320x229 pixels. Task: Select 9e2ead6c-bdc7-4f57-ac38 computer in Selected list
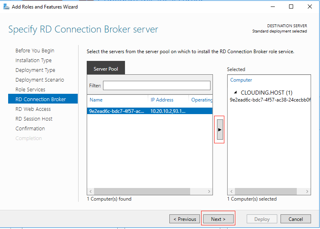pos(270,100)
